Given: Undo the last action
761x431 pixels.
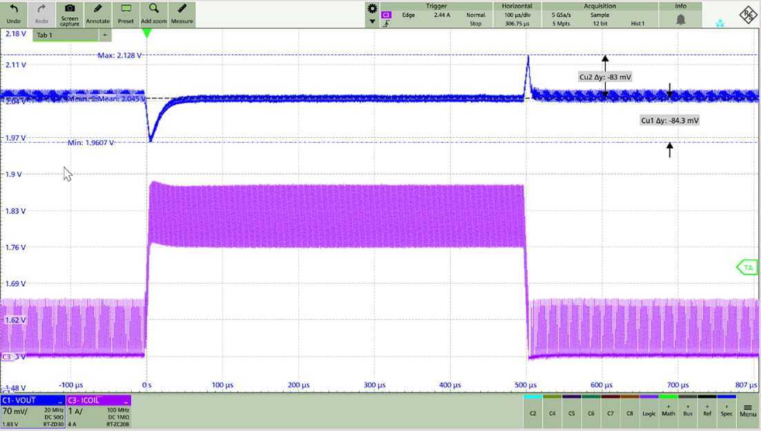Looking at the screenshot, I should coord(13,14).
